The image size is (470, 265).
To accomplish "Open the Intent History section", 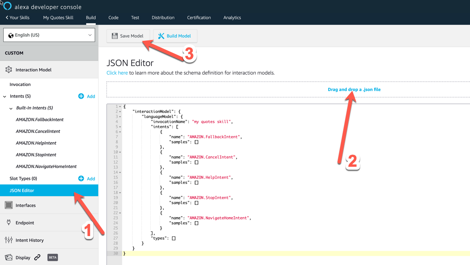I will (49, 240).
